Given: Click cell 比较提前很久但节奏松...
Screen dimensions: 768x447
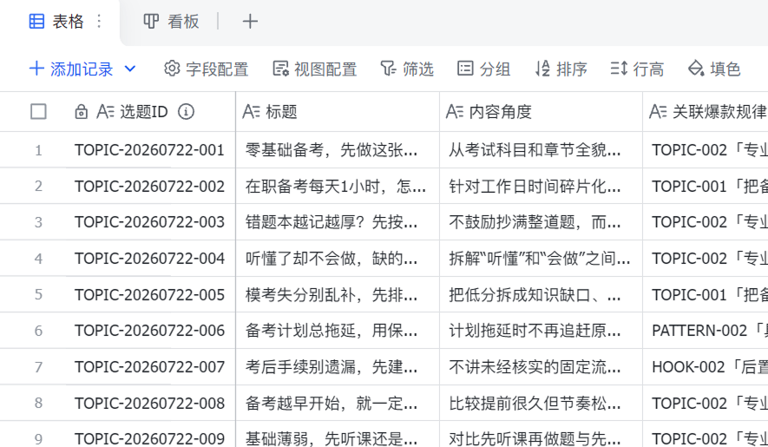Looking at the screenshot, I should pyautogui.click(x=541, y=404).
